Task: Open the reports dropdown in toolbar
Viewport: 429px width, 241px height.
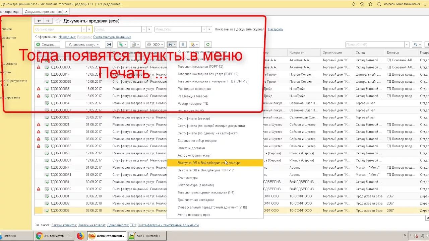Action: (135, 45)
